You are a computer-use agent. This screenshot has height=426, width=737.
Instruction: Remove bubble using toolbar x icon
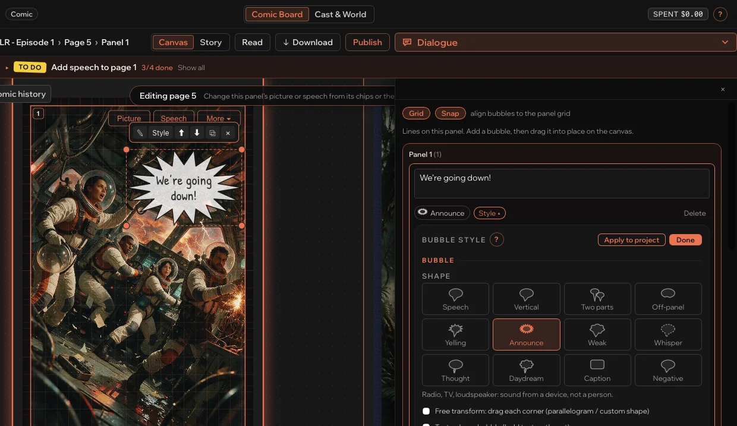(228, 133)
